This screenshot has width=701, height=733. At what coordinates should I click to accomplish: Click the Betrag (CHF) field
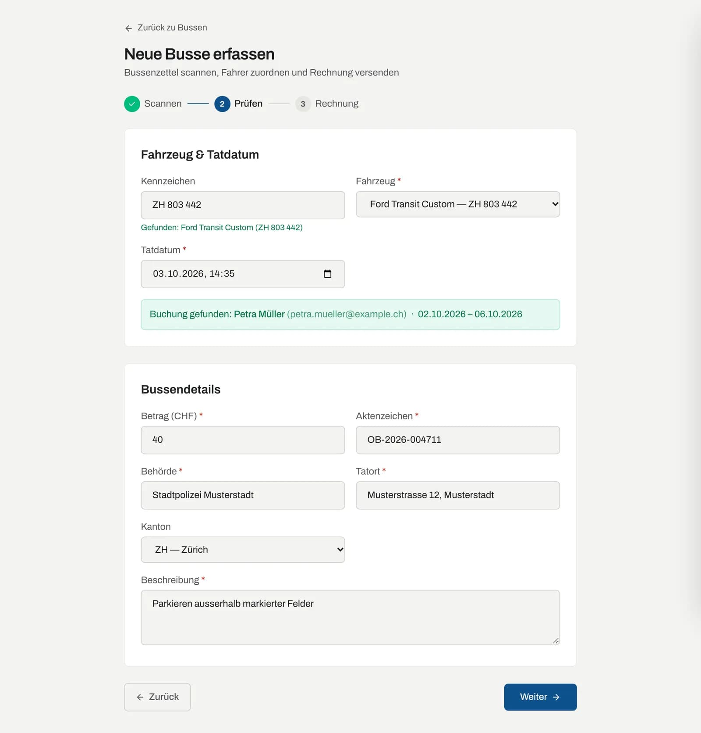coord(243,440)
